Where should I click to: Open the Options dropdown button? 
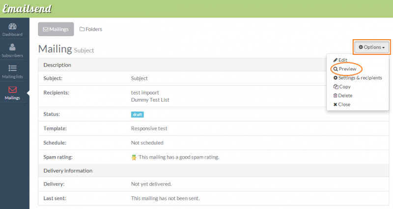coord(371,47)
